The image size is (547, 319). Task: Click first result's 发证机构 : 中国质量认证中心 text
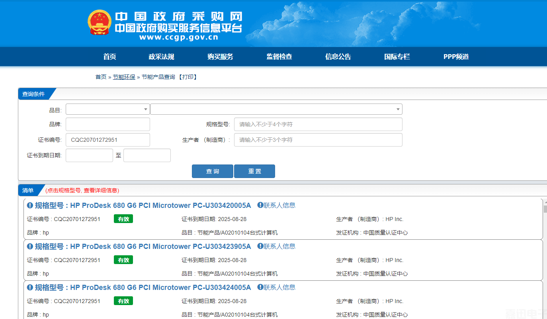(372, 233)
